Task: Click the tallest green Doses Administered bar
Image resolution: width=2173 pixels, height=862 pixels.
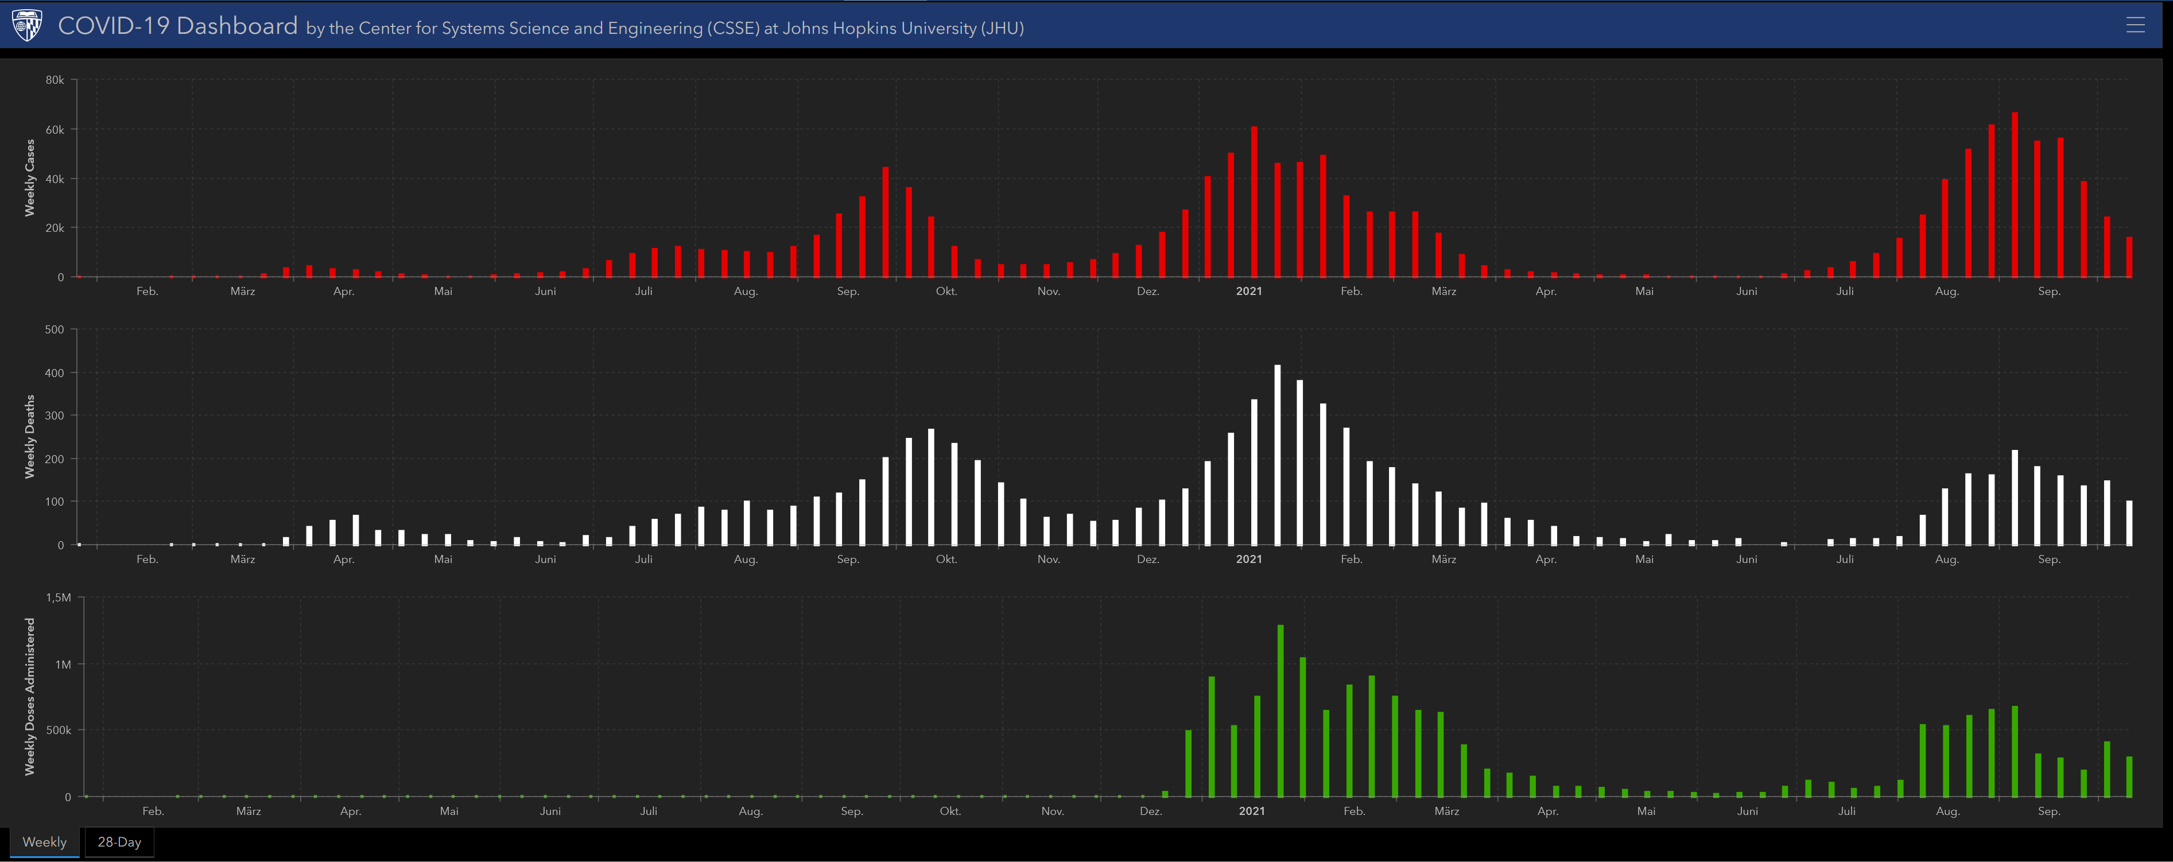Action: (1280, 711)
